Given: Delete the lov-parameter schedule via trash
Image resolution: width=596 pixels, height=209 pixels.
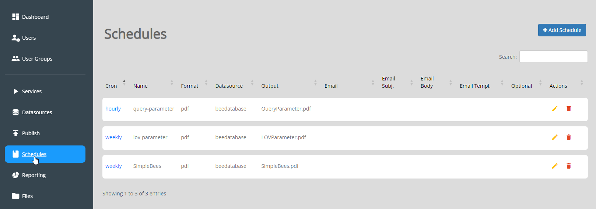Looking at the screenshot, I should [x=569, y=137].
